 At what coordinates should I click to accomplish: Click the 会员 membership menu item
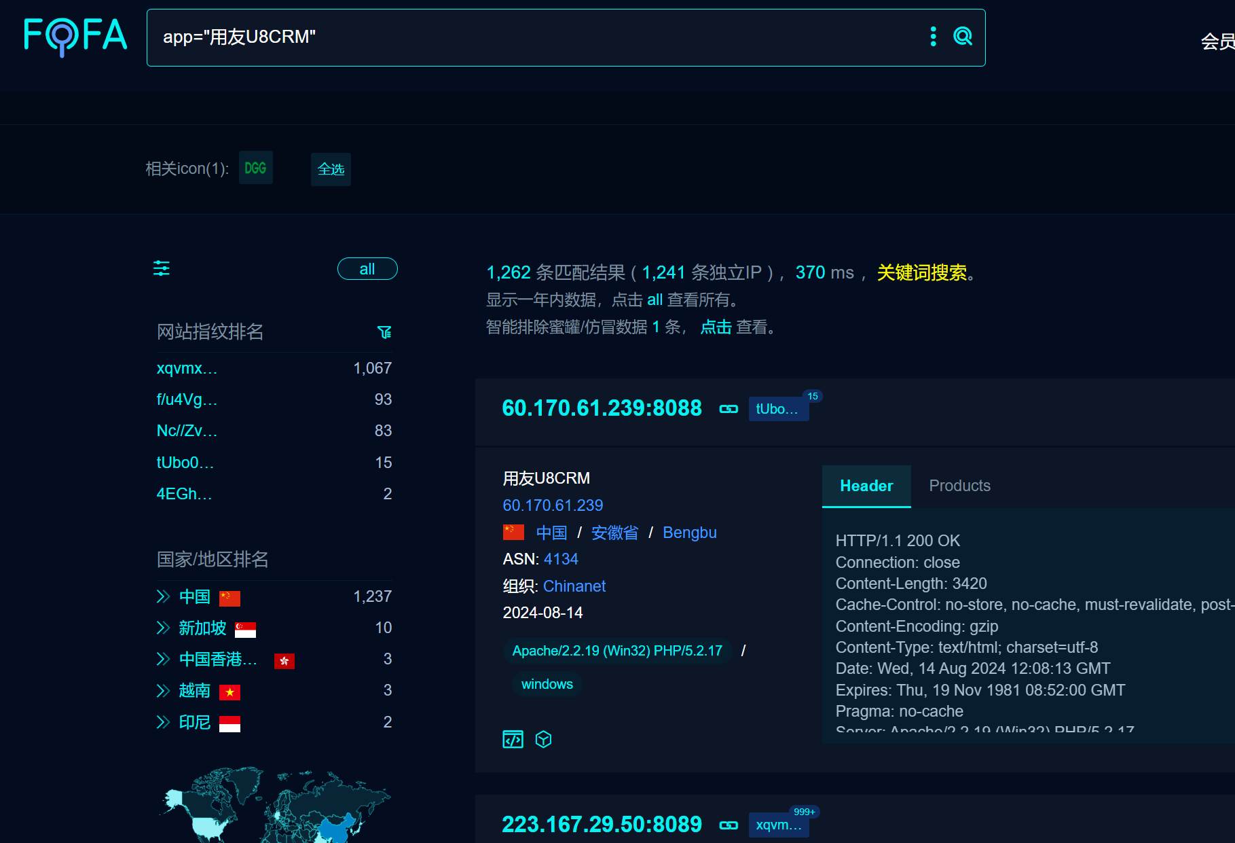[x=1218, y=41]
